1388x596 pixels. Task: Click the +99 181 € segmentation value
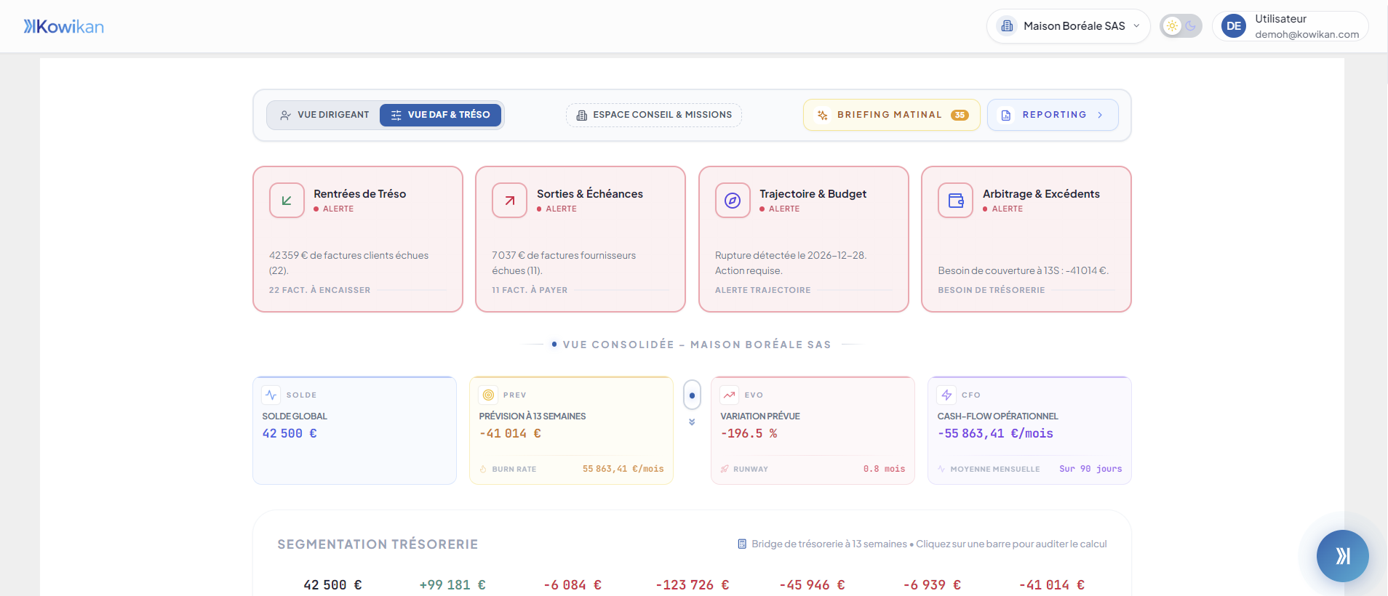click(452, 585)
